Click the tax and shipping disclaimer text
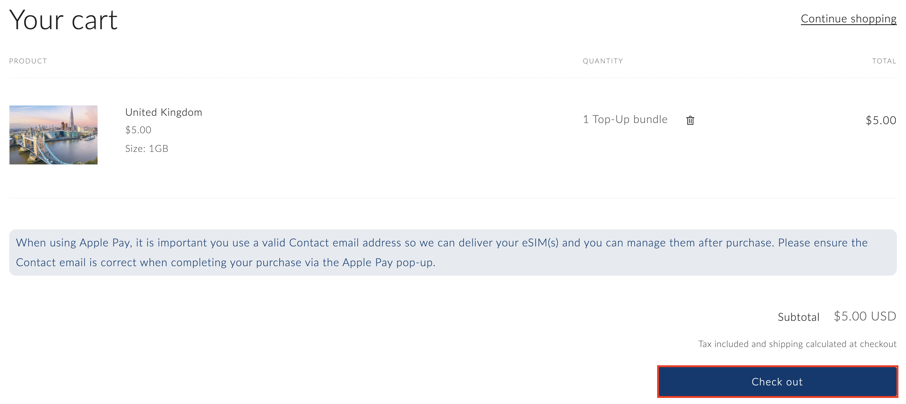Viewport: 906px width, 404px height. (x=797, y=344)
